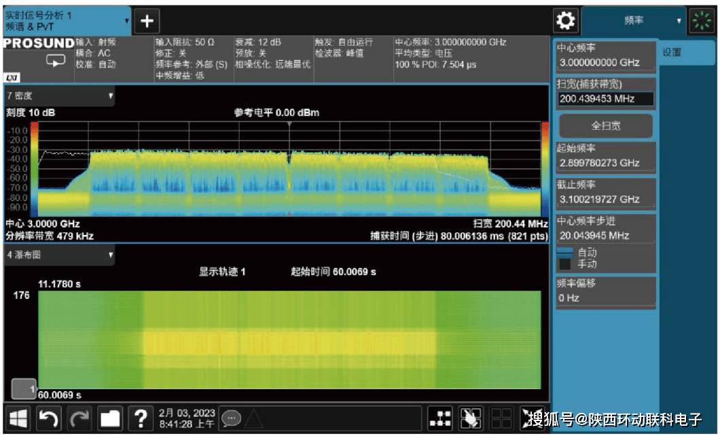This screenshot has width=720, height=436.
Task: Toggle the screen layout tree icon
Action: [440, 419]
